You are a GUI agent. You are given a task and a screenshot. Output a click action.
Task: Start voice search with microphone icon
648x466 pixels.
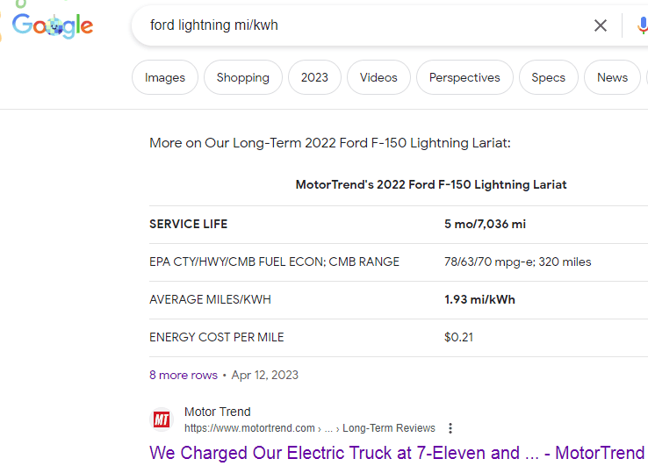tap(642, 25)
